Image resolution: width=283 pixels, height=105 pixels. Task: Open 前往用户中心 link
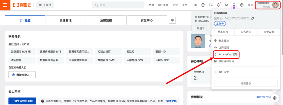click(x=264, y=97)
